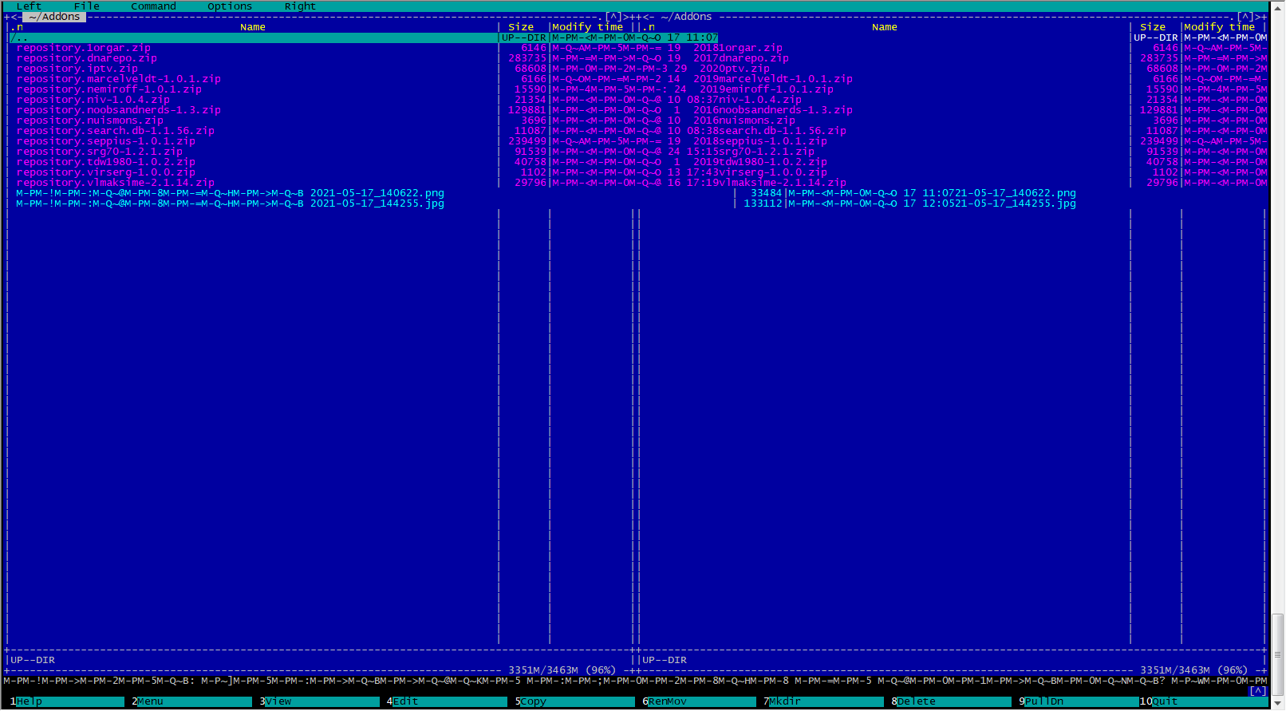The image size is (1286, 711).
Task: Sort left panel by Size column header
Action: click(521, 27)
